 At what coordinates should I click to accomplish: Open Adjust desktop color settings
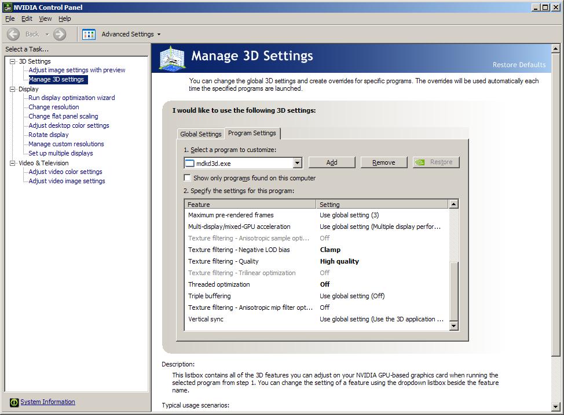click(x=69, y=125)
